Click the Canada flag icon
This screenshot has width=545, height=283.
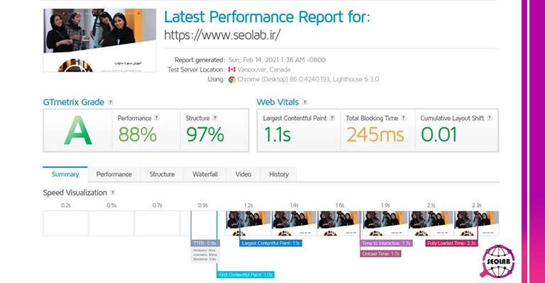[232, 69]
